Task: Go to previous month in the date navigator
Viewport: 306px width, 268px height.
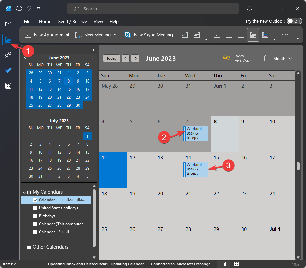Action: click(25, 58)
